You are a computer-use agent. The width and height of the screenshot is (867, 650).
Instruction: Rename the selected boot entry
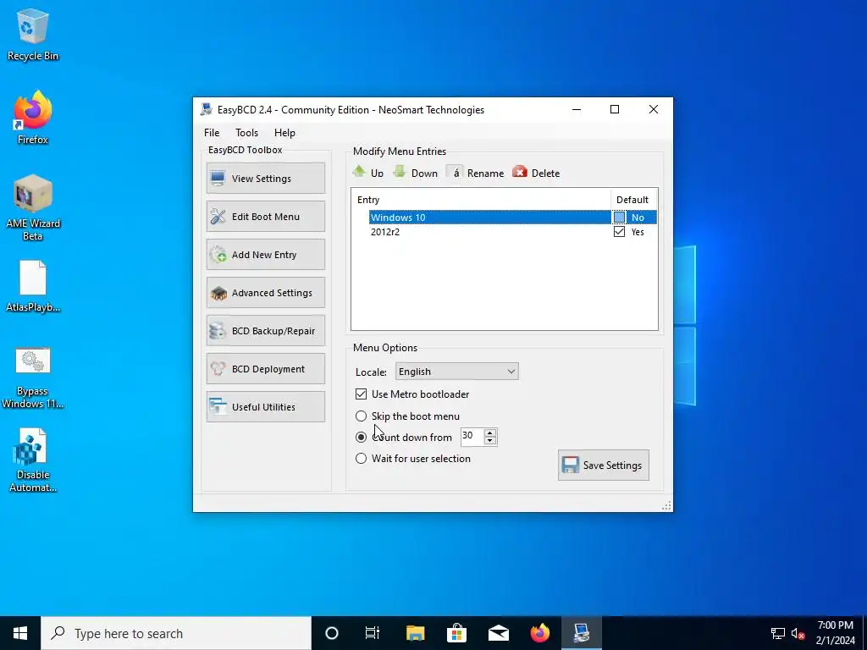476,173
